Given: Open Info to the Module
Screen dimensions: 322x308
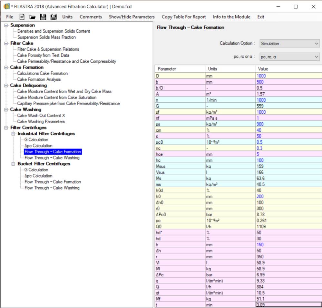Looking at the screenshot, I should (231, 17).
